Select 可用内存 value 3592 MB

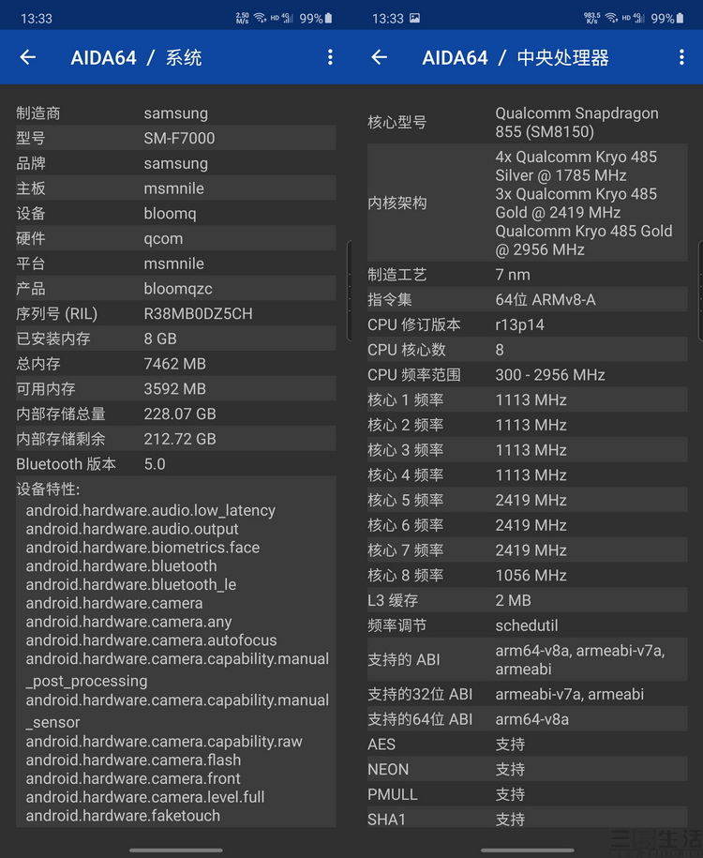[x=175, y=389]
